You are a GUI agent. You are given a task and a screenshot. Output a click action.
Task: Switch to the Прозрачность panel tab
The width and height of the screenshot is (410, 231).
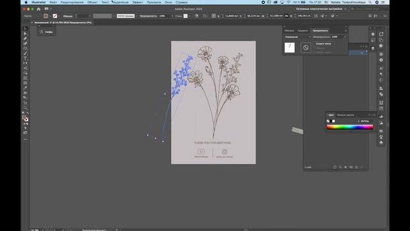320,31
